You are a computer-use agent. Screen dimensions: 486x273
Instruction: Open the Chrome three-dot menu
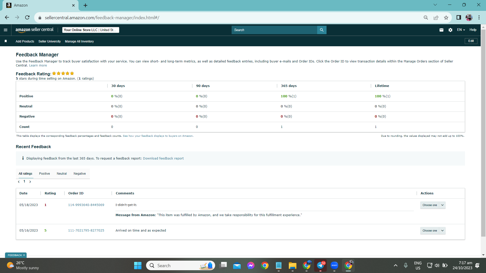(479, 17)
